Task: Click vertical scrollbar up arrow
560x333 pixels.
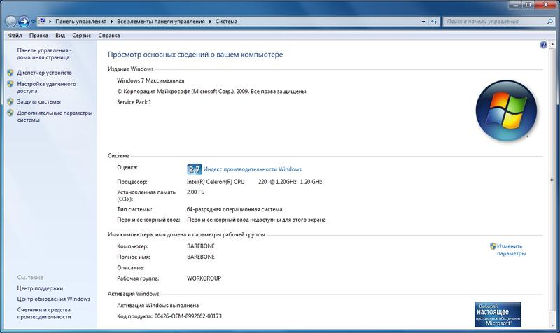Action: (x=552, y=45)
